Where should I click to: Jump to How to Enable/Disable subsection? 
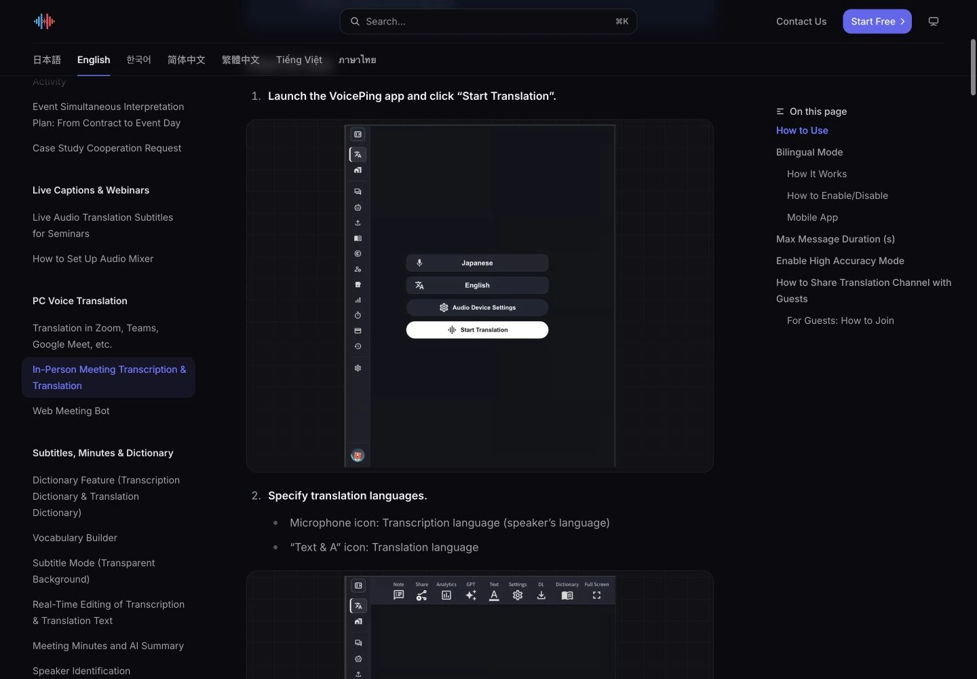[837, 196]
